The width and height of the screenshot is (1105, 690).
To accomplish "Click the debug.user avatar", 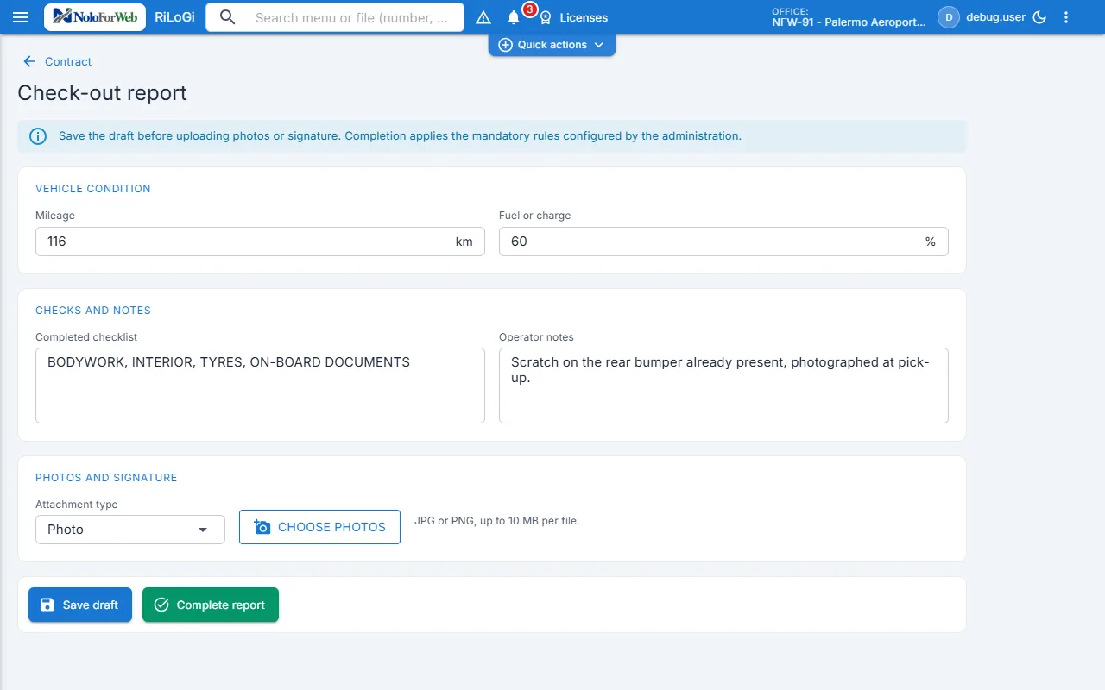I will tap(949, 17).
